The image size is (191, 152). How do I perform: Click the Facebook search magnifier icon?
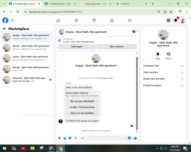(13, 21)
